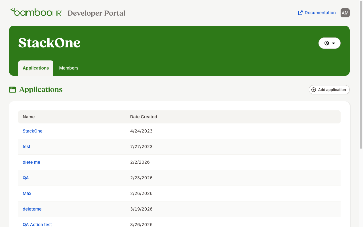The image size is (363, 227).
Task: Open the QA application link
Action: (26, 178)
